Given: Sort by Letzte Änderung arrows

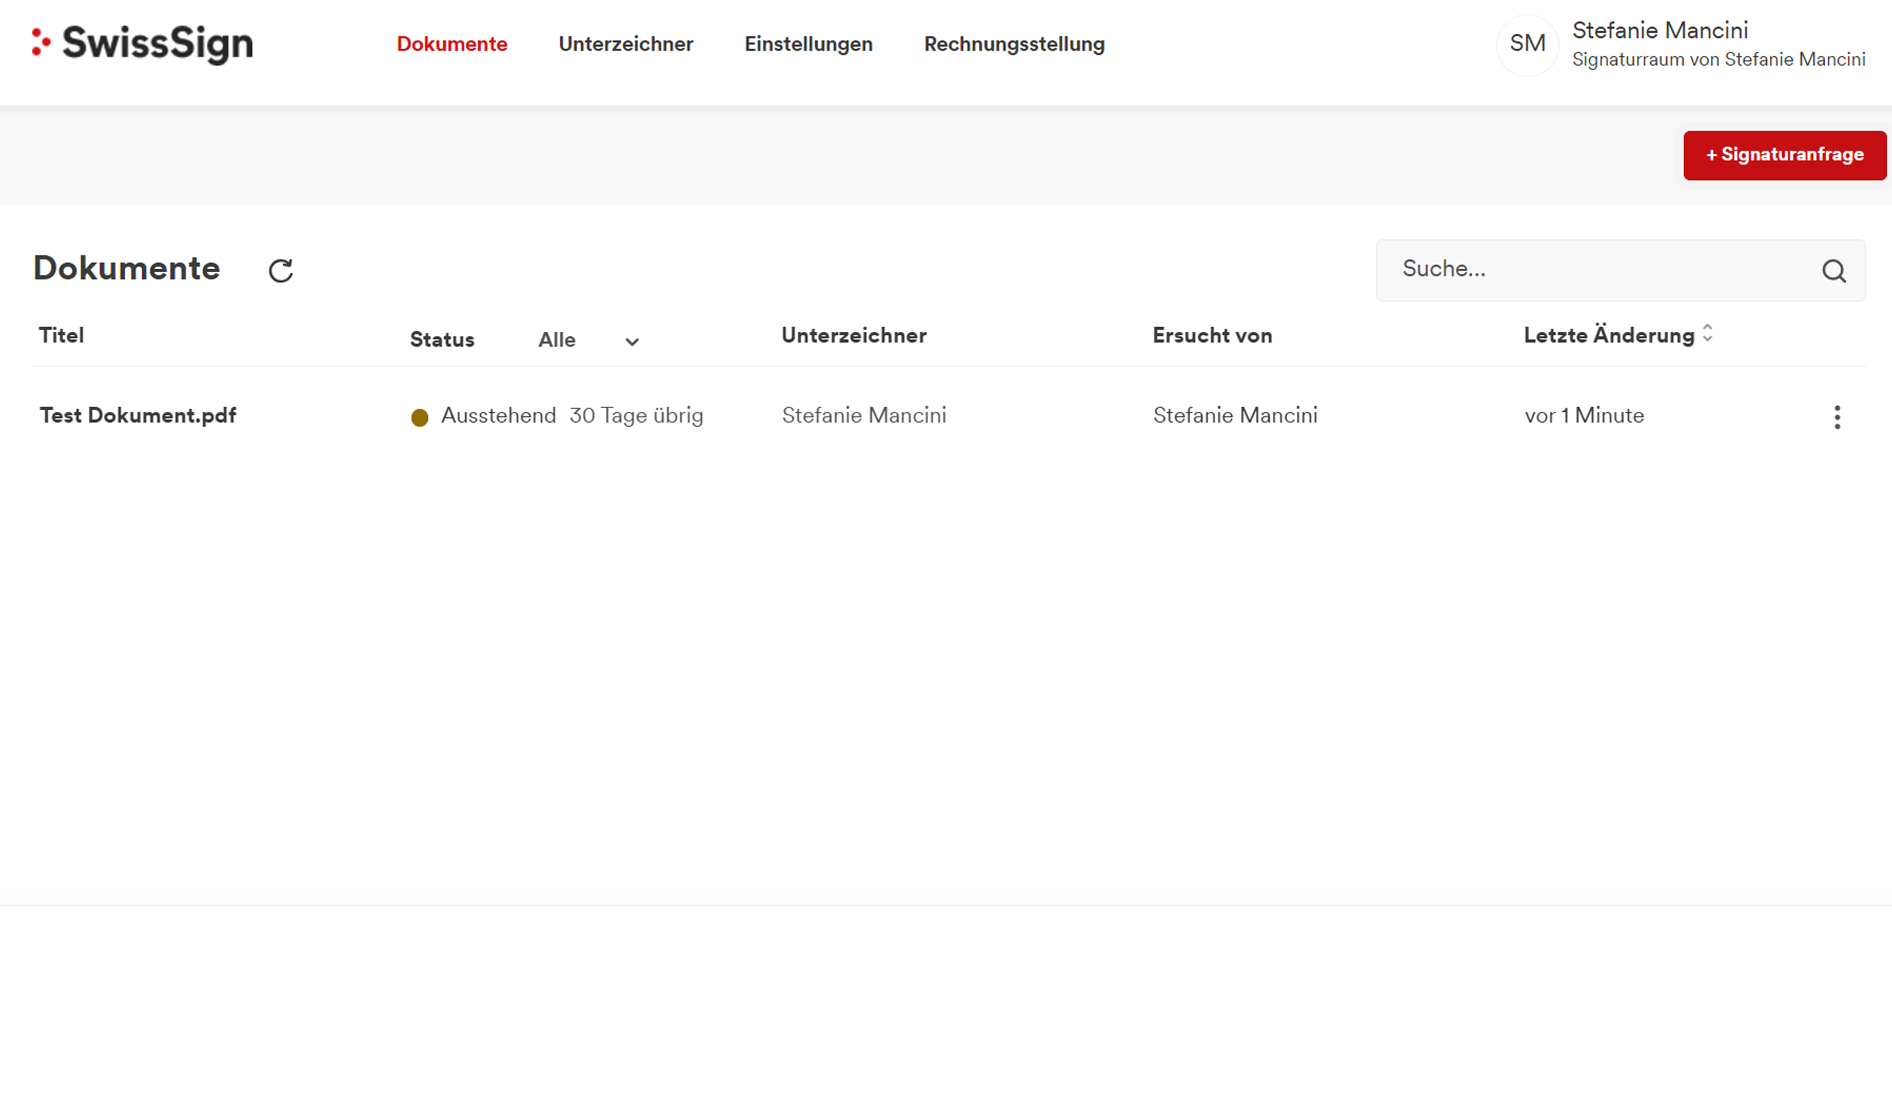Looking at the screenshot, I should (x=1707, y=334).
